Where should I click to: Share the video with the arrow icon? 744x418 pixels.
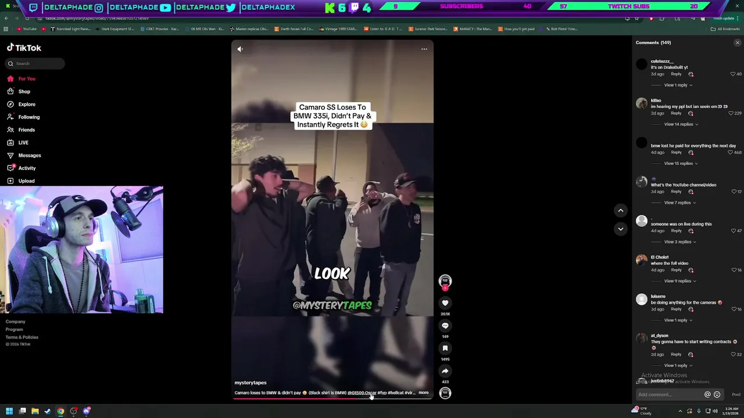coord(445,371)
